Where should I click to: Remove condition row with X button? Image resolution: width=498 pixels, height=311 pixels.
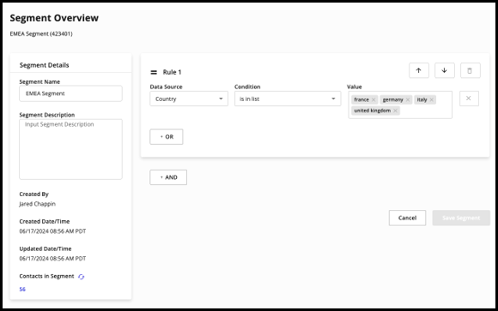click(469, 99)
